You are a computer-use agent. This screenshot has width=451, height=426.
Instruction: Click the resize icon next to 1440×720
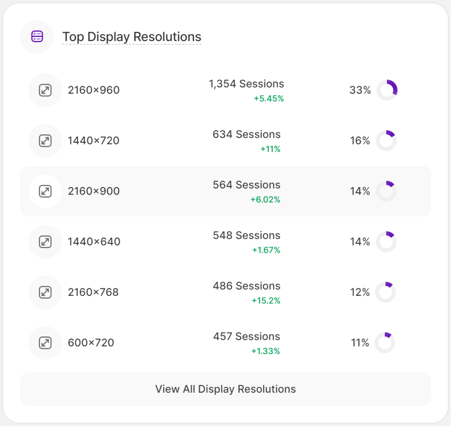(x=45, y=141)
